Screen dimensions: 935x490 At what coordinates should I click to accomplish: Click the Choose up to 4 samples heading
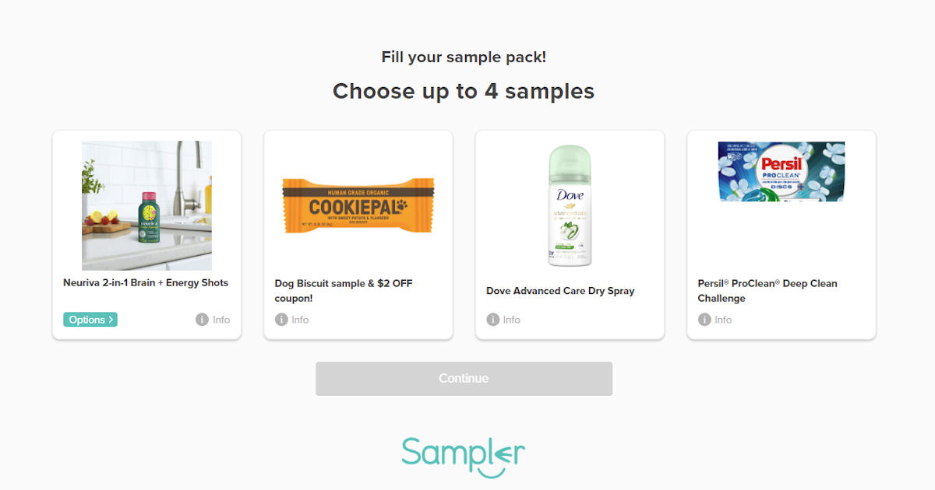pos(464,91)
